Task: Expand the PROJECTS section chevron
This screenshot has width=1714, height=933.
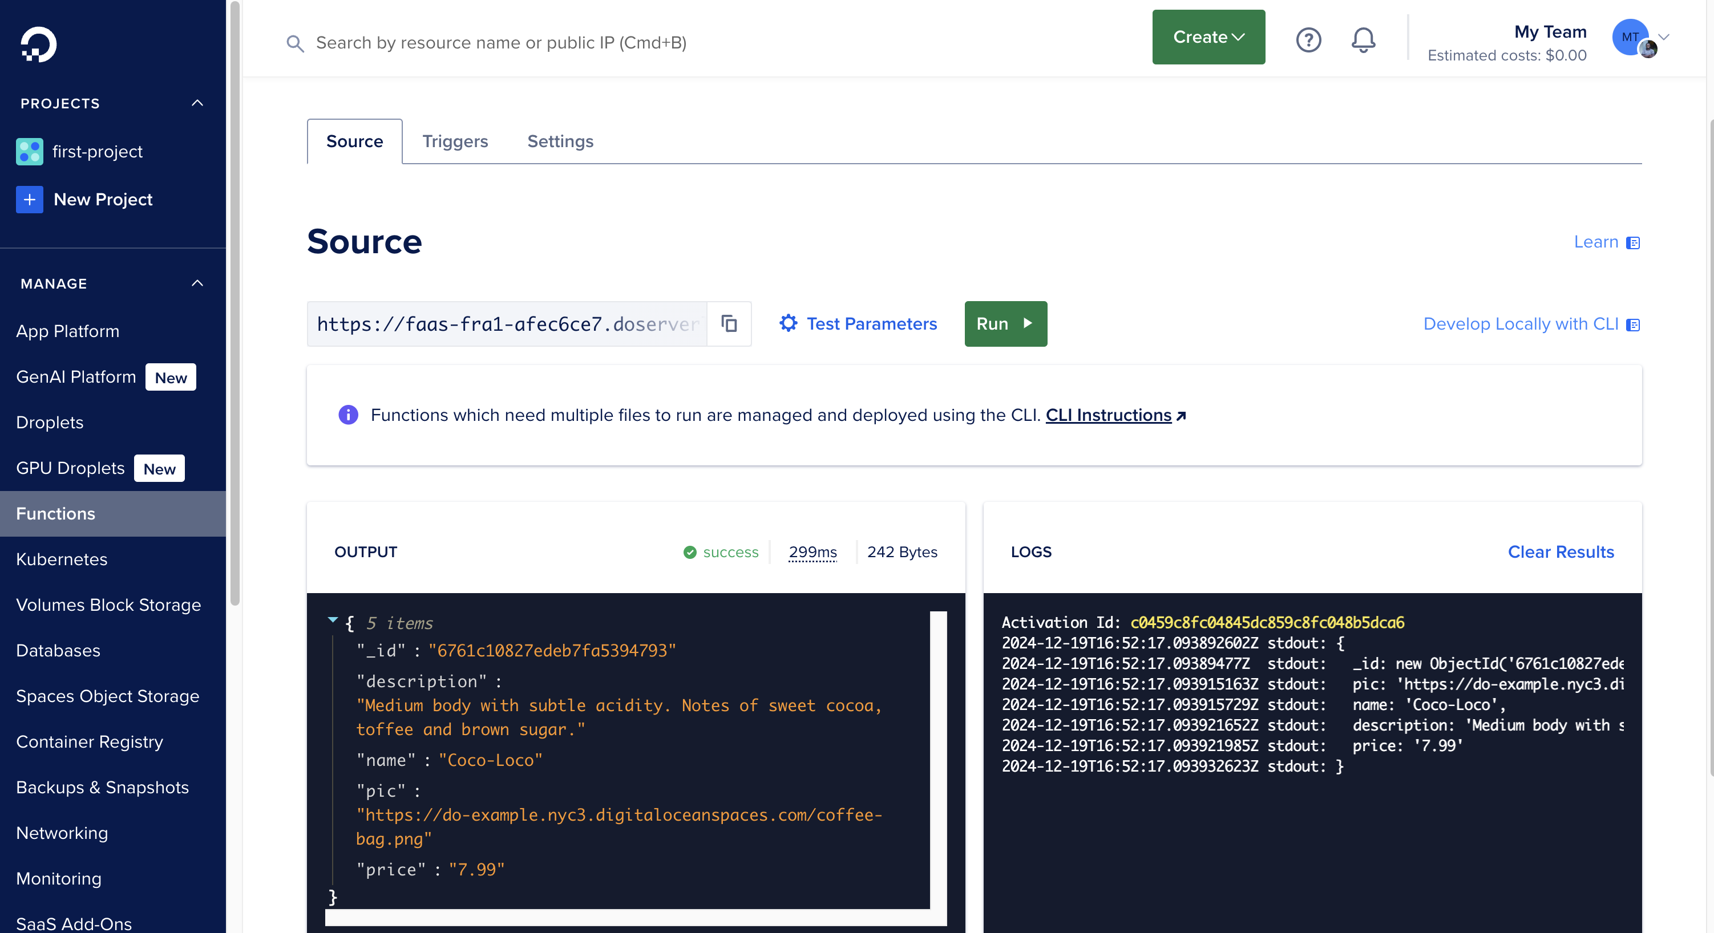Action: 196,103
